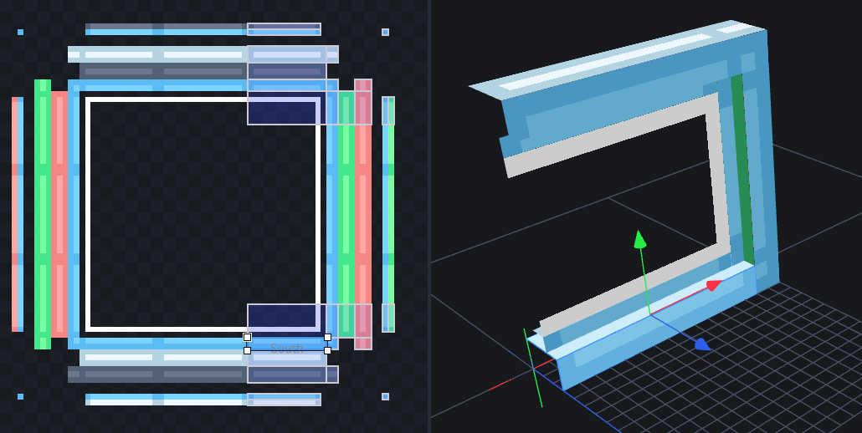Click the red X-axis gizmo arrow

[x=712, y=285]
